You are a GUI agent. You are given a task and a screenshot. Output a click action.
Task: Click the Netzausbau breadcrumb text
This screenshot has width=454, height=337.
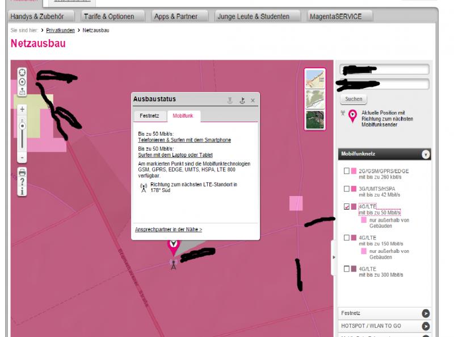tap(96, 30)
